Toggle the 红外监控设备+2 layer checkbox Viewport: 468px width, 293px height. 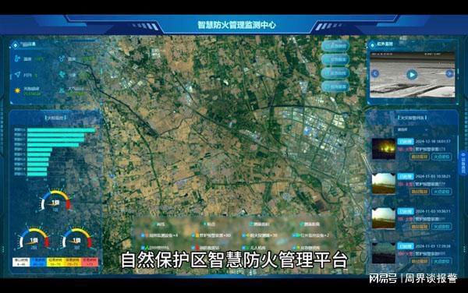click(294, 235)
